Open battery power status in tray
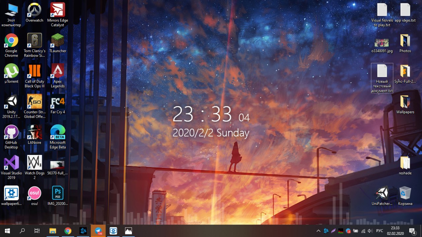 click(356, 231)
